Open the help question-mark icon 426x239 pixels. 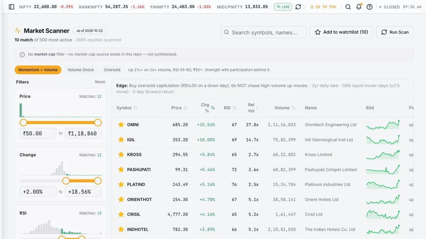coord(369,7)
